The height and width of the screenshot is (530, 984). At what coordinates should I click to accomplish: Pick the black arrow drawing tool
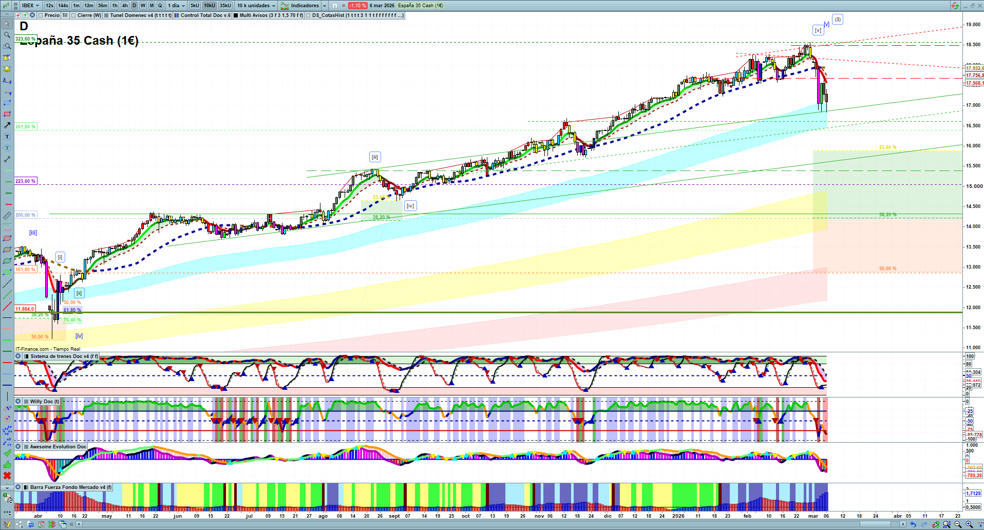pos(7,125)
